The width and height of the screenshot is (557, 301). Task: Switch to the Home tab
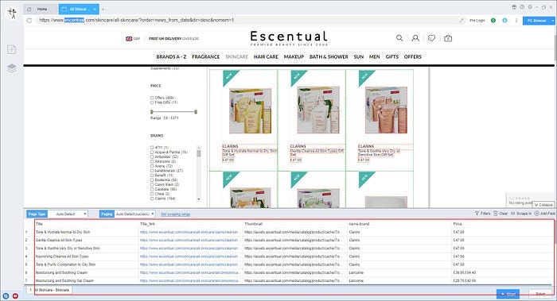(x=41, y=10)
